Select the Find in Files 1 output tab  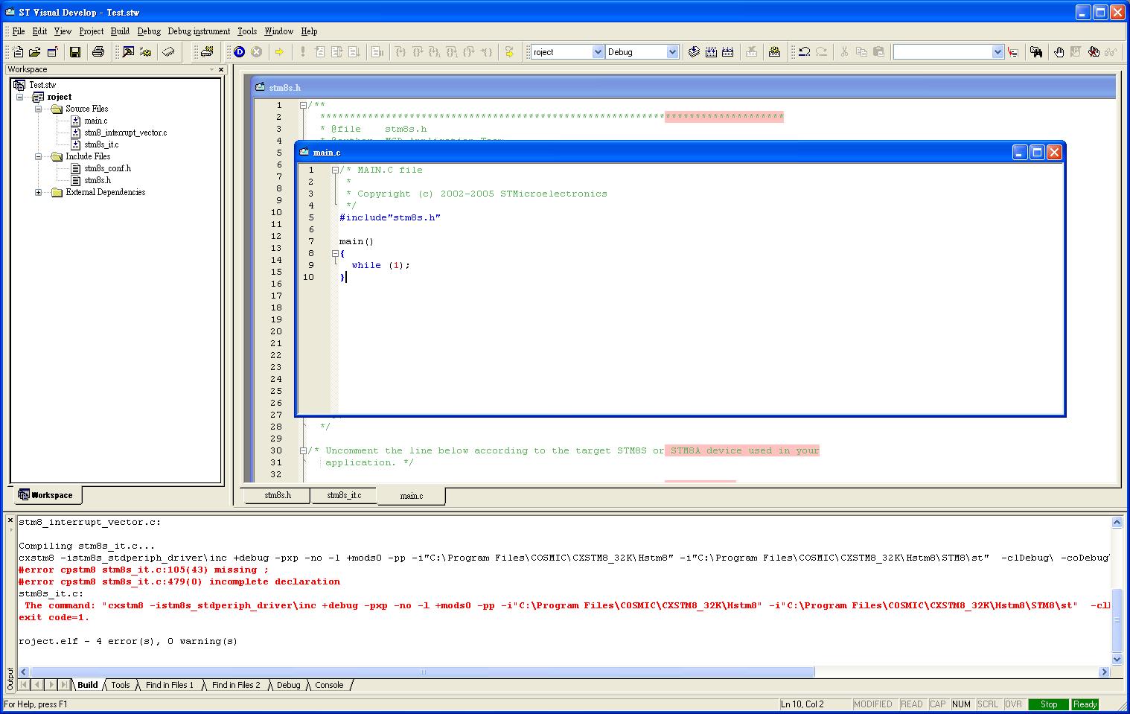pos(170,685)
